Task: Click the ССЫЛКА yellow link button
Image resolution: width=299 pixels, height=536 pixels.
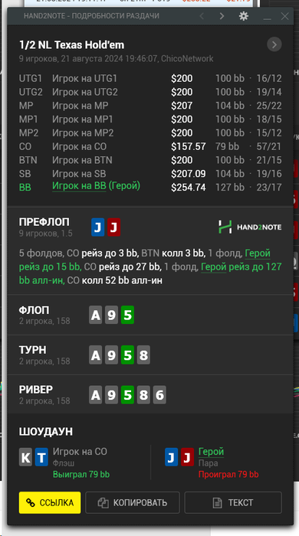Action: [x=50, y=502]
